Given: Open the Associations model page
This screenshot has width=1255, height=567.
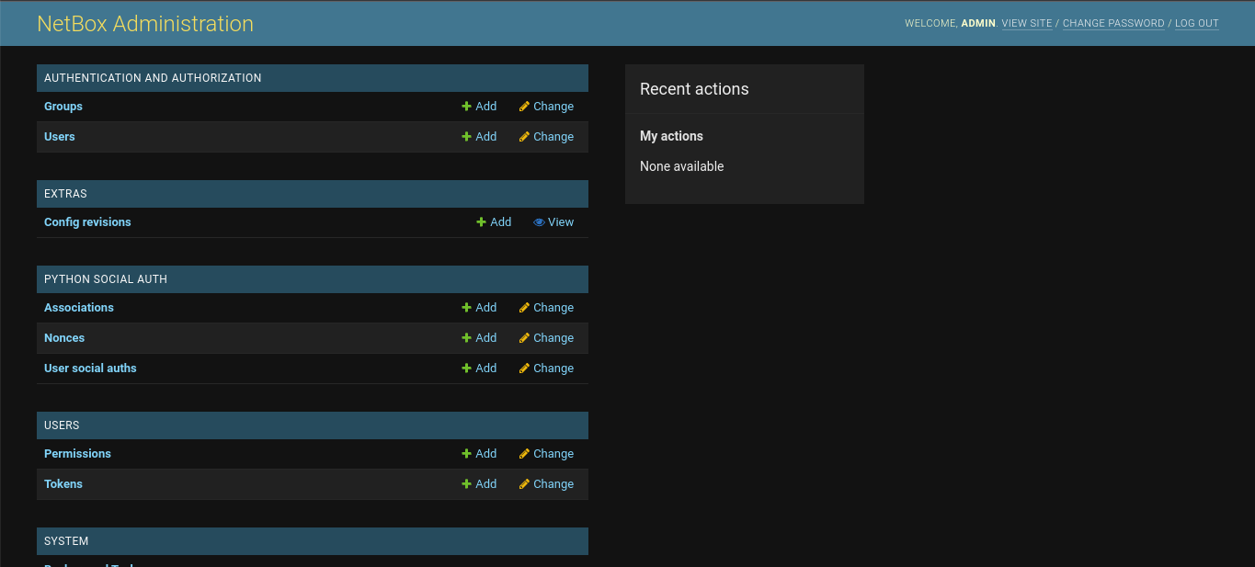Looking at the screenshot, I should click(79, 307).
